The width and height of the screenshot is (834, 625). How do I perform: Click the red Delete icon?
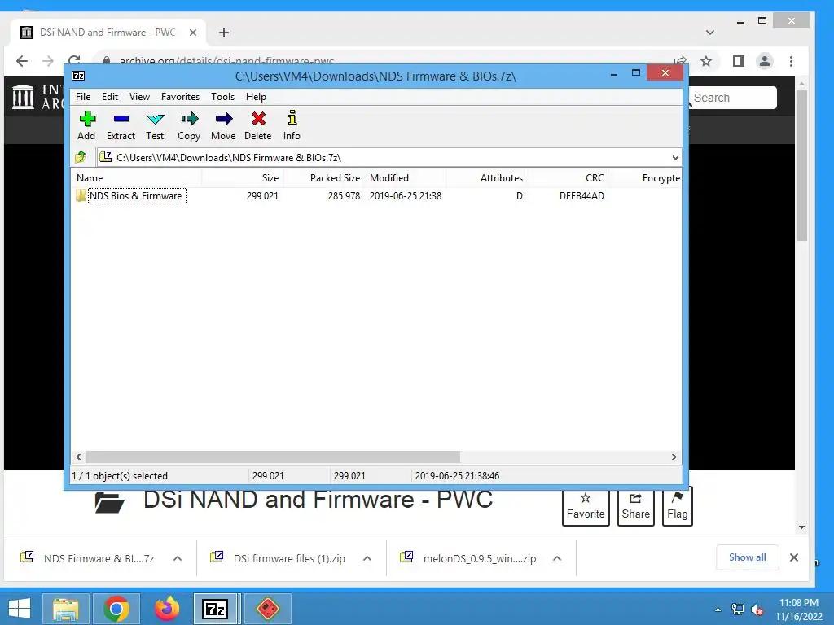(258, 119)
